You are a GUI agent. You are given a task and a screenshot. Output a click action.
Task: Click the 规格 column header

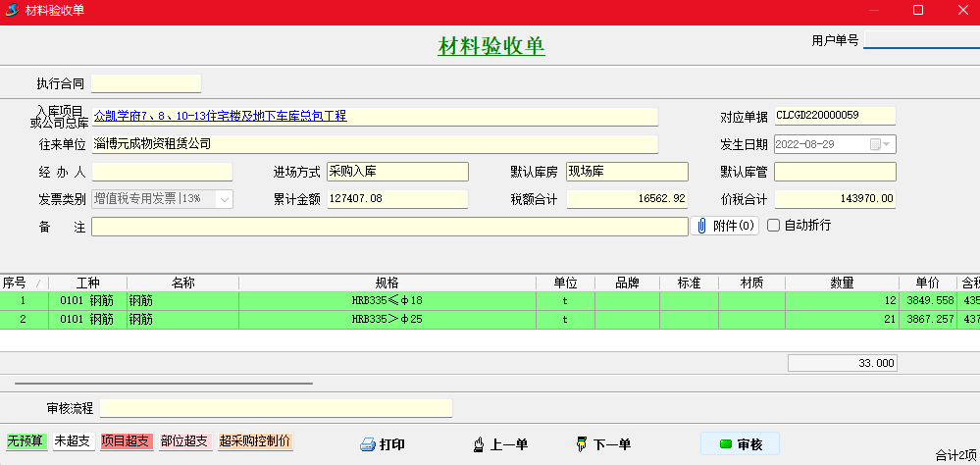387,283
